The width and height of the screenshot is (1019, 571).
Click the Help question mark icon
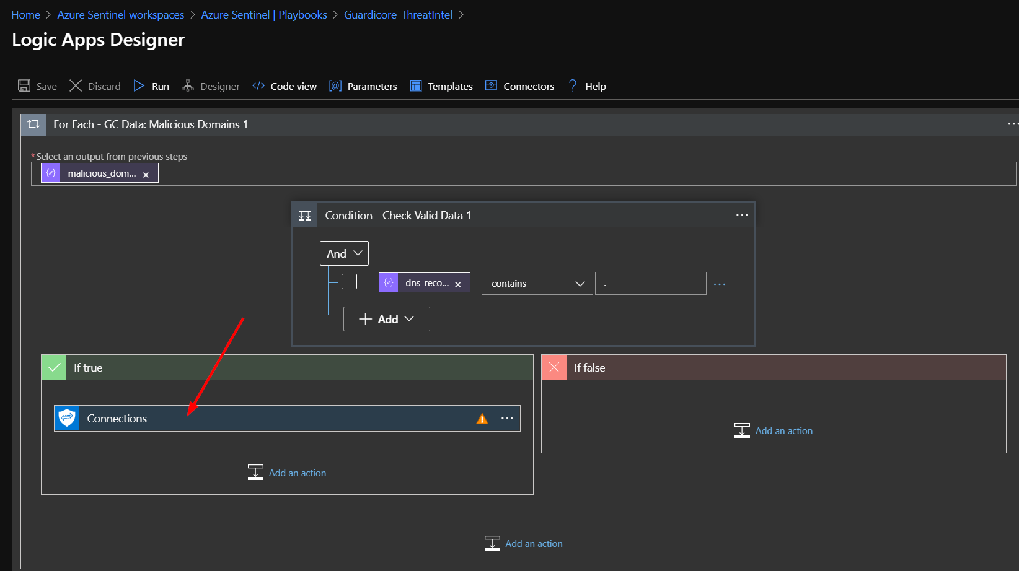click(573, 85)
